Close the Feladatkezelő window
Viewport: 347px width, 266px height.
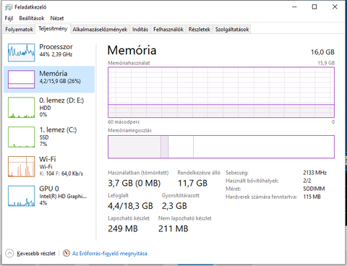pyautogui.click(x=335, y=7)
